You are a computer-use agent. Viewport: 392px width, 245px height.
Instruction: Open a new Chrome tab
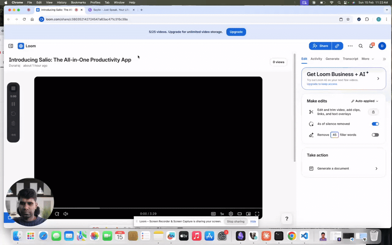(142, 10)
